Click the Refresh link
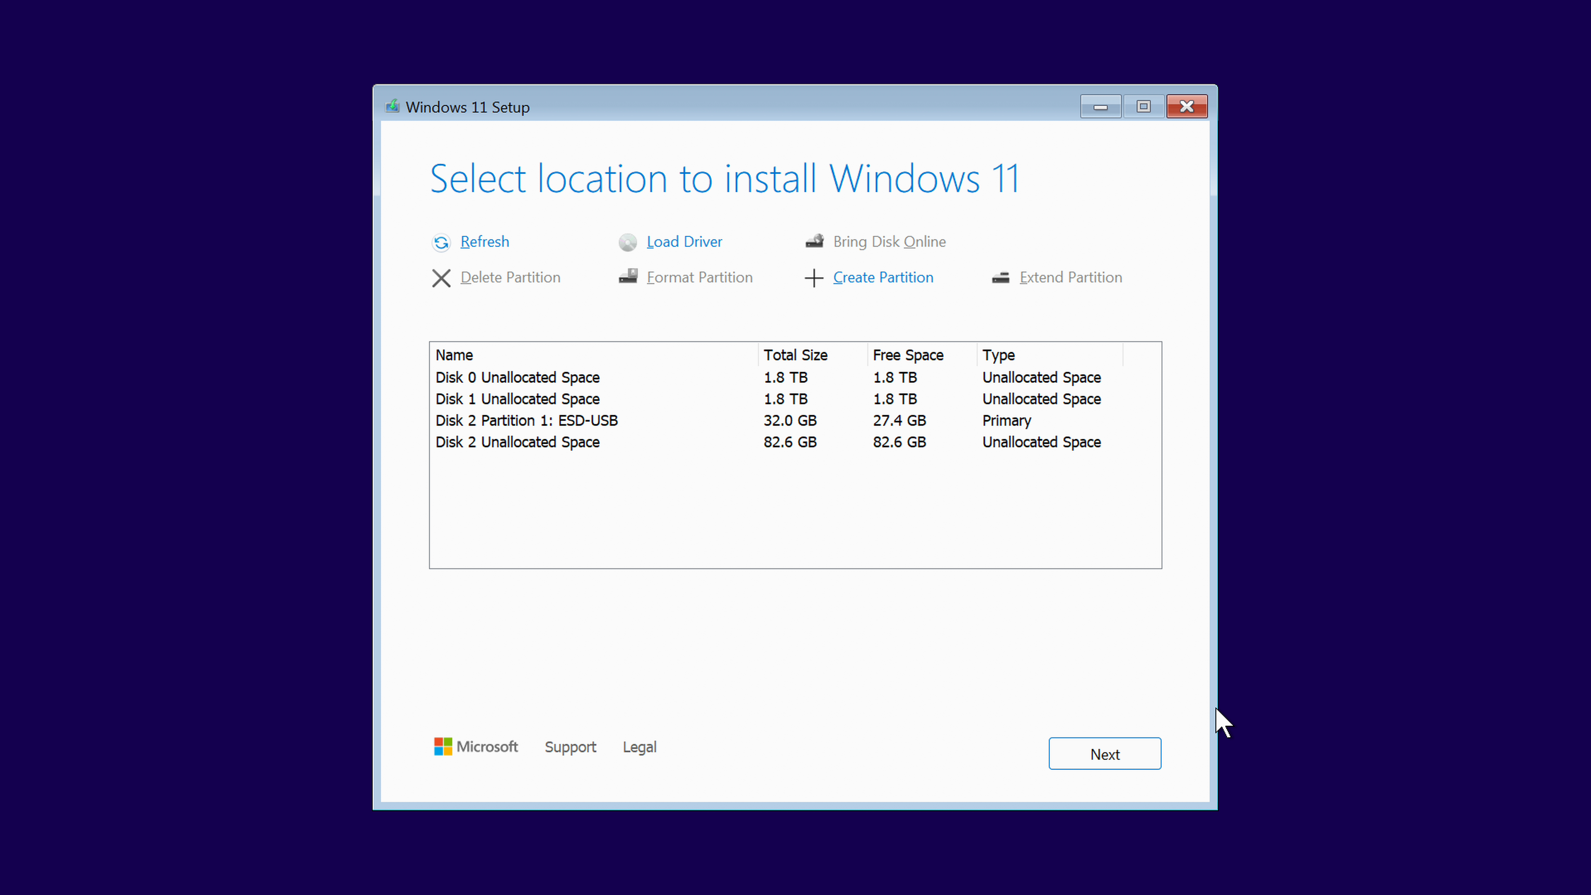Viewport: 1591px width, 895px height. tap(485, 242)
